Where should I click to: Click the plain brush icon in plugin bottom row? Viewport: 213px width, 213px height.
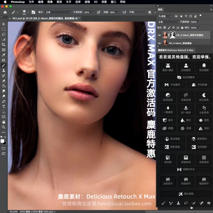[163, 203]
